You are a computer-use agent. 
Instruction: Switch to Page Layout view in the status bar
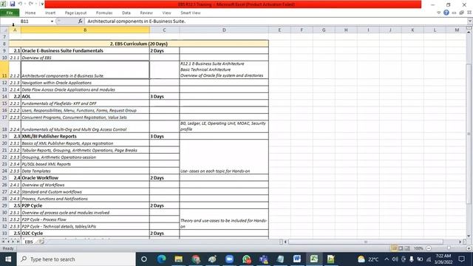401,248
